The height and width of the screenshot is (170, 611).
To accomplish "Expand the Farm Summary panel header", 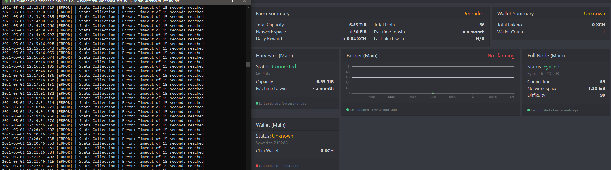I will tap(272, 13).
